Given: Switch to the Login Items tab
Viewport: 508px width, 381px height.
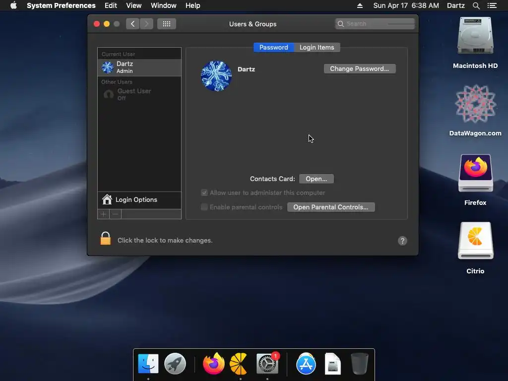Looking at the screenshot, I should [317, 47].
